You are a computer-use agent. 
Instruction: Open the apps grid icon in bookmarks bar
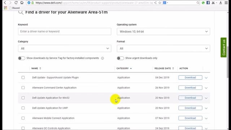pos(5,8)
